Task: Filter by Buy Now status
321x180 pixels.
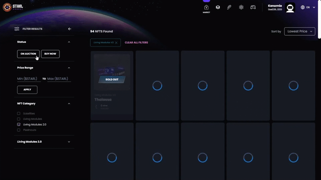Action: [50, 54]
